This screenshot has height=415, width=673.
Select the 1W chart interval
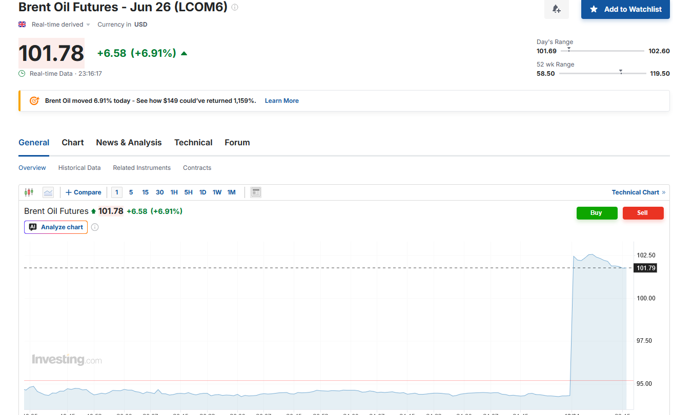tap(217, 192)
